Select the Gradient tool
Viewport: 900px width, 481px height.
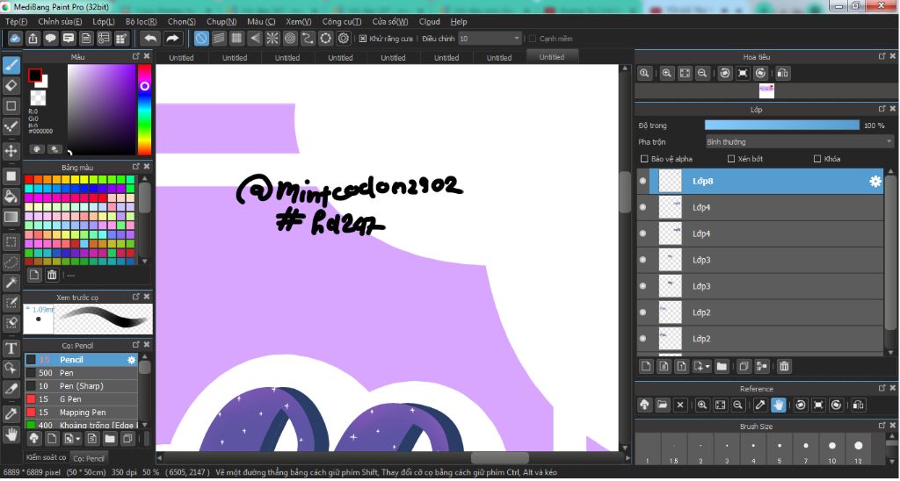[x=11, y=218]
